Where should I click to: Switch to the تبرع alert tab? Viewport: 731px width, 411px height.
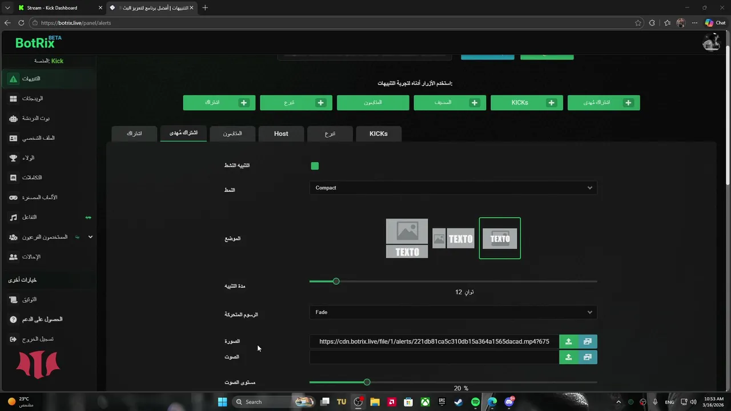(x=330, y=134)
